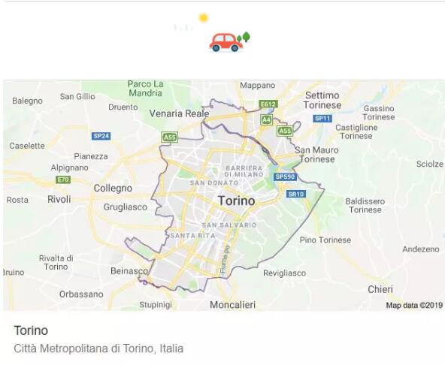Click the SP590 road badge
This screenshot has height=365, width=445.
[x=285, y=176]
